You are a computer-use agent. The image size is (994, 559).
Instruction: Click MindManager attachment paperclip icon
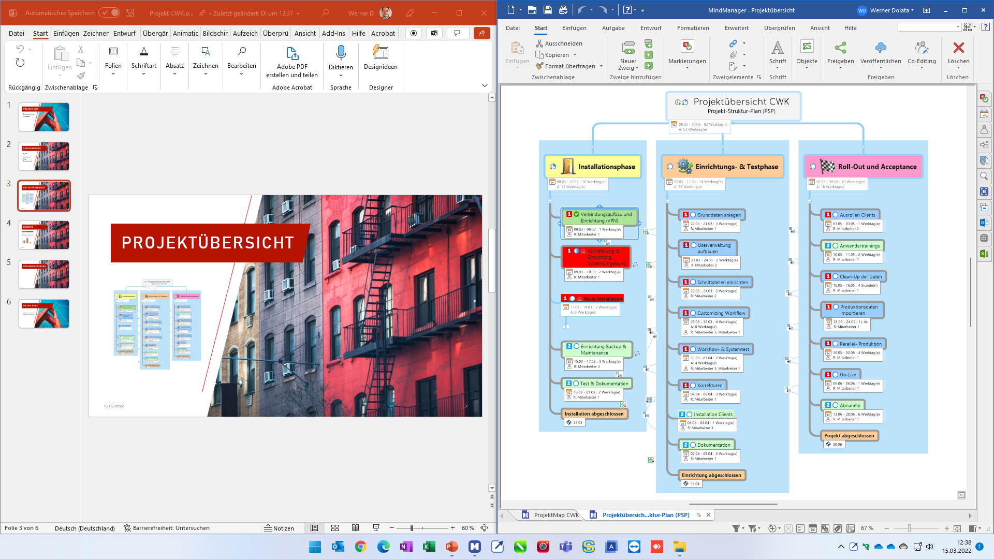(733, 54)
